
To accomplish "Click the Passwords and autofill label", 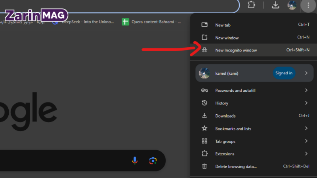I will [x=235, y=91].
